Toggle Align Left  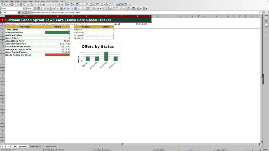tap(61, 9)
